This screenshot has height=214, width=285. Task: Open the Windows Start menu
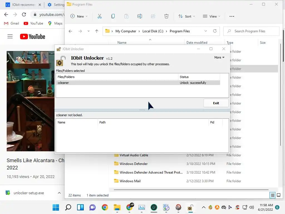click(x=56, y=207)
